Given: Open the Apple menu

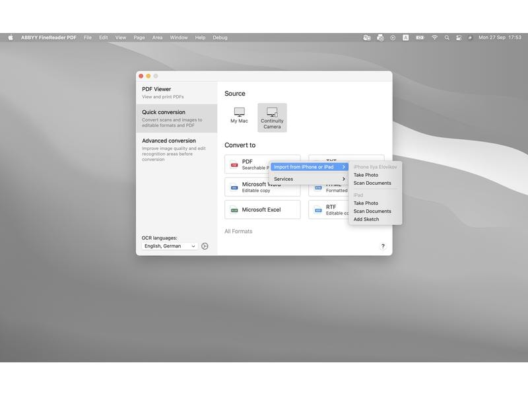Looking at the screenshot, I should [x=11, y=38].
